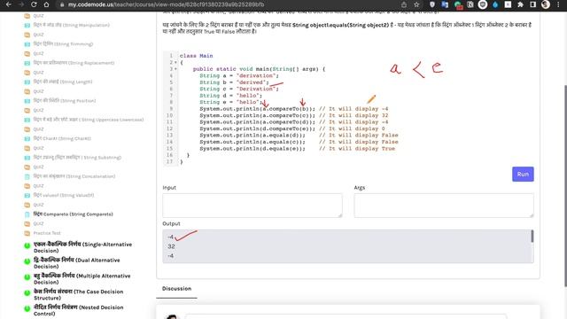567x319 pixels.
Task: Click the lesson icon beside String Manipulation
Action: tap(27, 26)
